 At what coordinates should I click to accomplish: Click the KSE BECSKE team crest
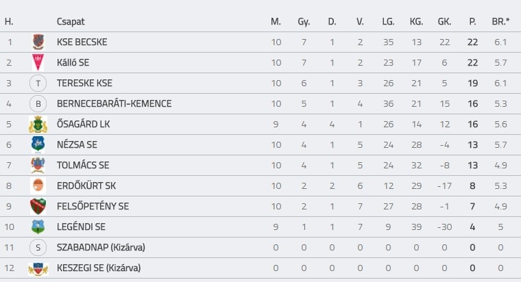click(x=38, y=42)
